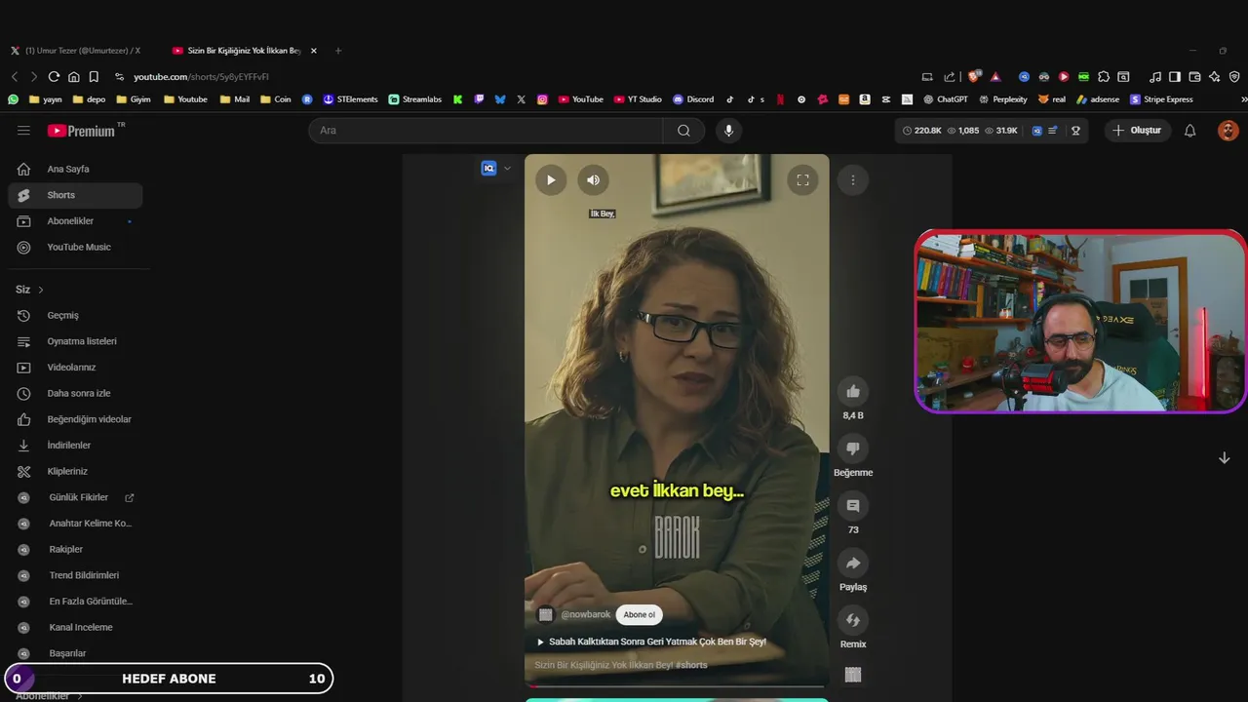
Task: Open the #shorts hashtag link
Action: coord(691,665)
